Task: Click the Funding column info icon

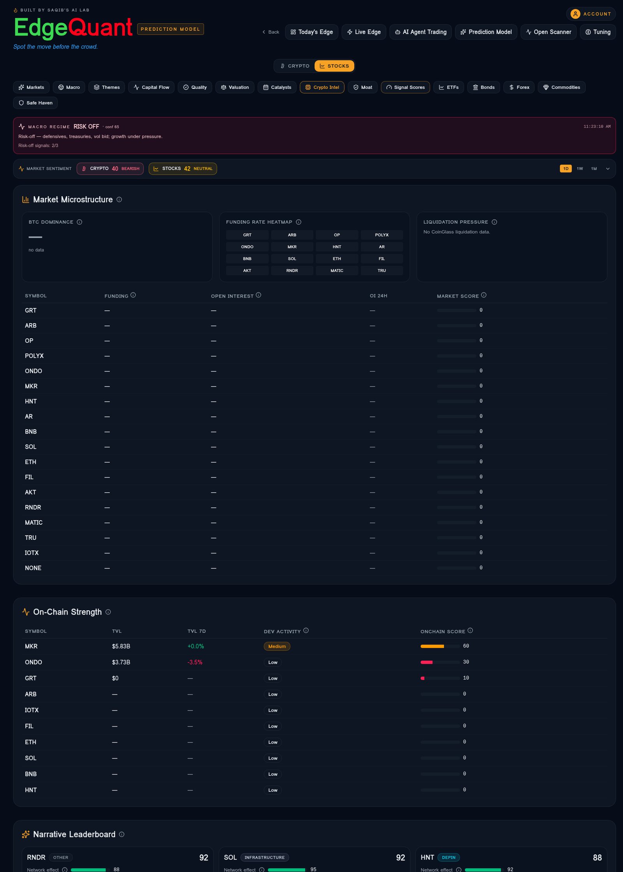Action: (x=133, y=295)
